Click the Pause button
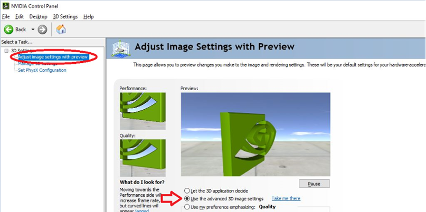 point(314,184)
